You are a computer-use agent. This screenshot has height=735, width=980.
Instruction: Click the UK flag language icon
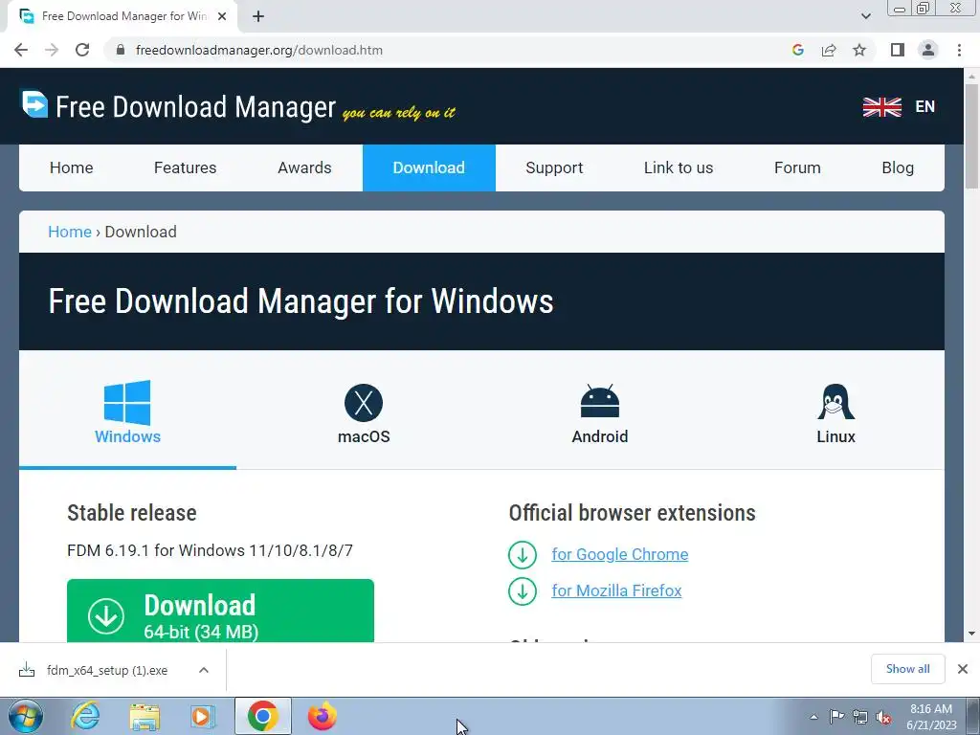[881, 107]
